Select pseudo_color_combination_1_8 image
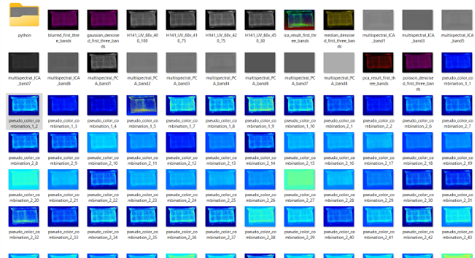Image resolution: width=475 pixels, height=258 pixels. point(220,105)
